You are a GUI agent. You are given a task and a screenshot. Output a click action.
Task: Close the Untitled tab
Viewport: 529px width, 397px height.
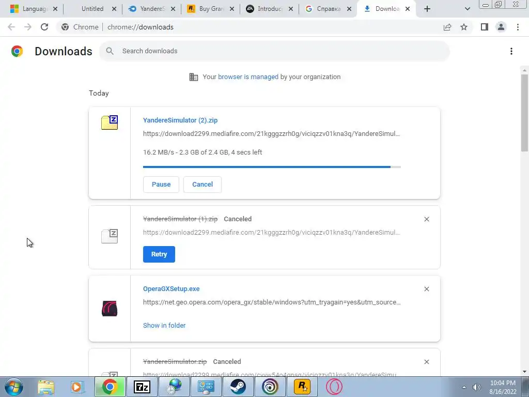pyautogui.click(x=114, y=9)
